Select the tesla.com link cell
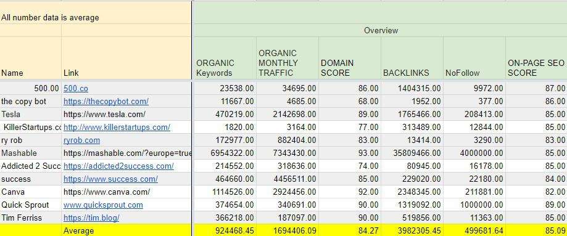567x236 pixels. [x=126, y=114]
